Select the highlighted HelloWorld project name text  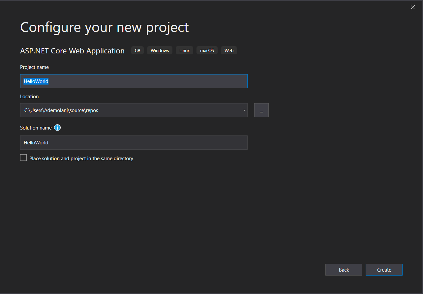(x=36, y=81)
